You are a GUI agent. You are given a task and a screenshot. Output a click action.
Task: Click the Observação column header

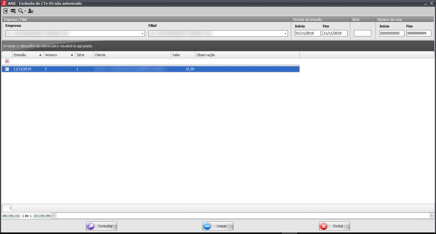[247, 55]
